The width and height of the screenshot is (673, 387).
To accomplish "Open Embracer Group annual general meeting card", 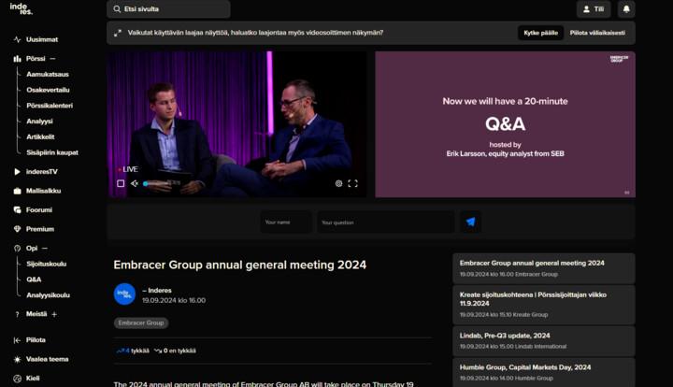I will 543,268.
